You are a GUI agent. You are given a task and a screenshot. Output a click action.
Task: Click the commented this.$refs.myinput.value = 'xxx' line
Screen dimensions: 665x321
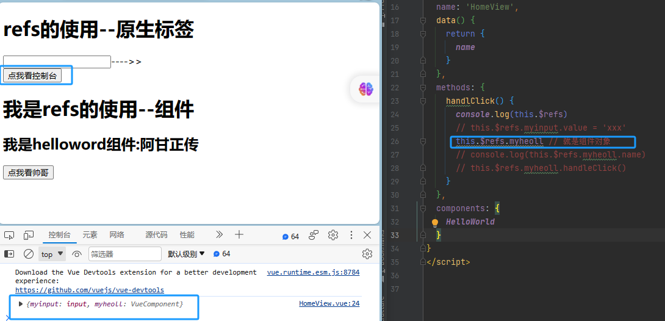point(541,128)
